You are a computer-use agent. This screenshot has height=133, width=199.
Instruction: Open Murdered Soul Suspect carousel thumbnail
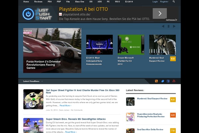point(163,45)
